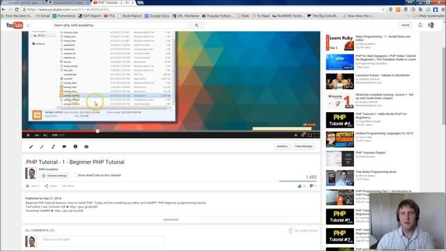This screenshot has width=446, height=251.
Task: Open the notifications bell
Action: click(x=420, y=25)
